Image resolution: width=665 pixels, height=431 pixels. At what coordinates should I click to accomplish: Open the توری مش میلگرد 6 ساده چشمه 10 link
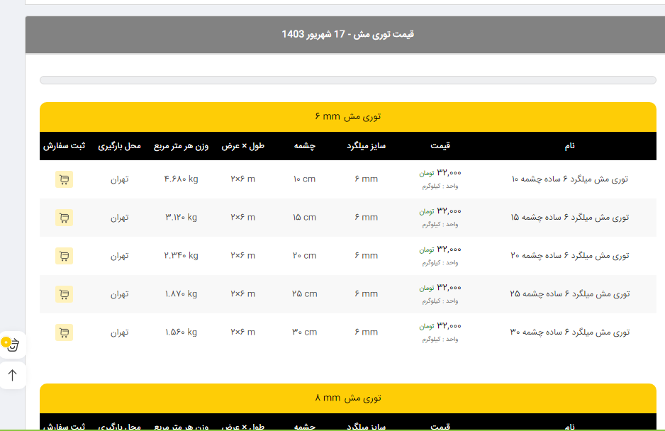point(570,179)
